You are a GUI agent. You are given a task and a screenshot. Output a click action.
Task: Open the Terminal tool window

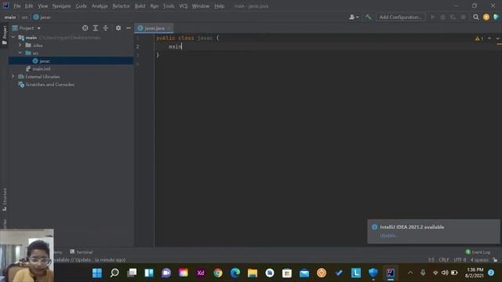[82, 252]
